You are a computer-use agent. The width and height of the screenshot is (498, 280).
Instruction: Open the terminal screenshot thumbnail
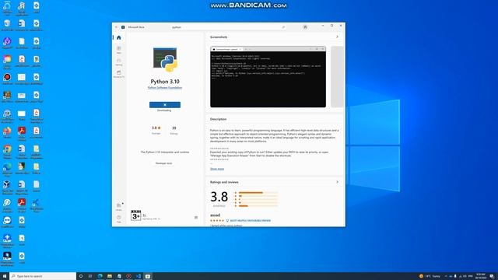pos(268,76)
